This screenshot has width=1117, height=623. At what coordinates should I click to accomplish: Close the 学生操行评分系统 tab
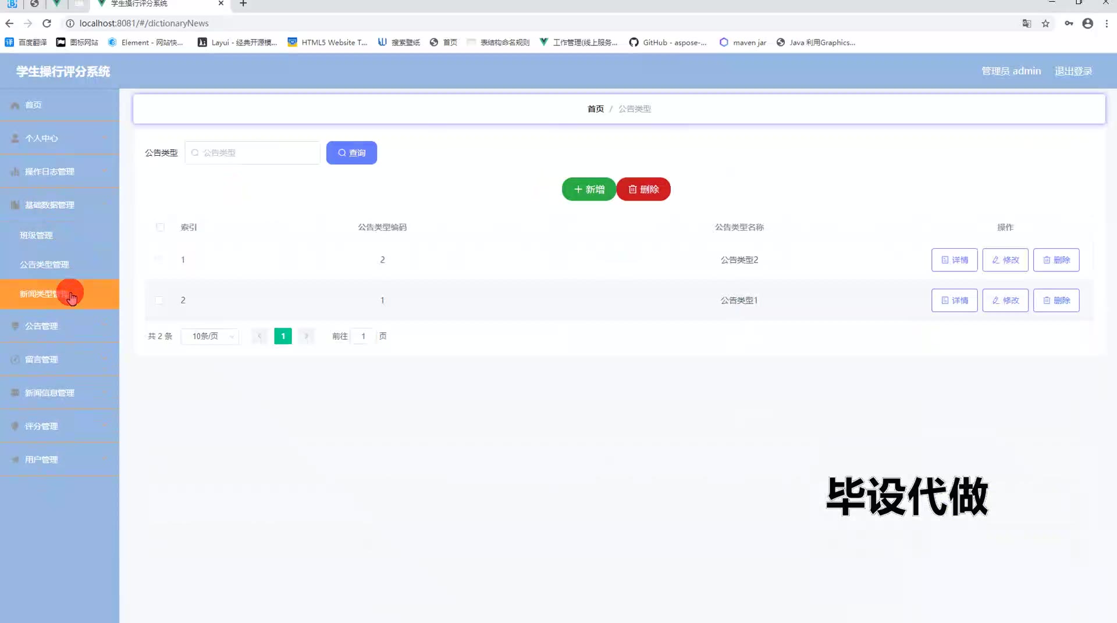point(221,3)
